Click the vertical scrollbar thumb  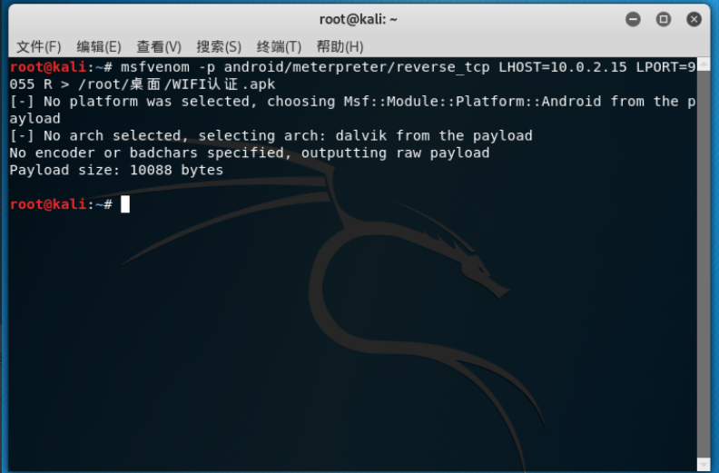coord(704,263)
